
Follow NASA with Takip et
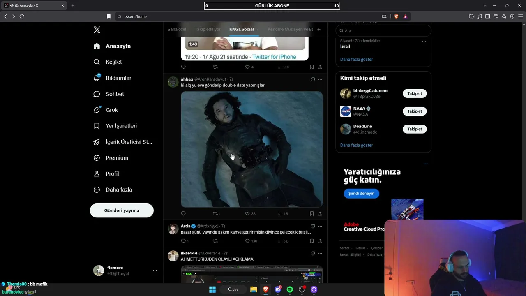click(415, 111)
